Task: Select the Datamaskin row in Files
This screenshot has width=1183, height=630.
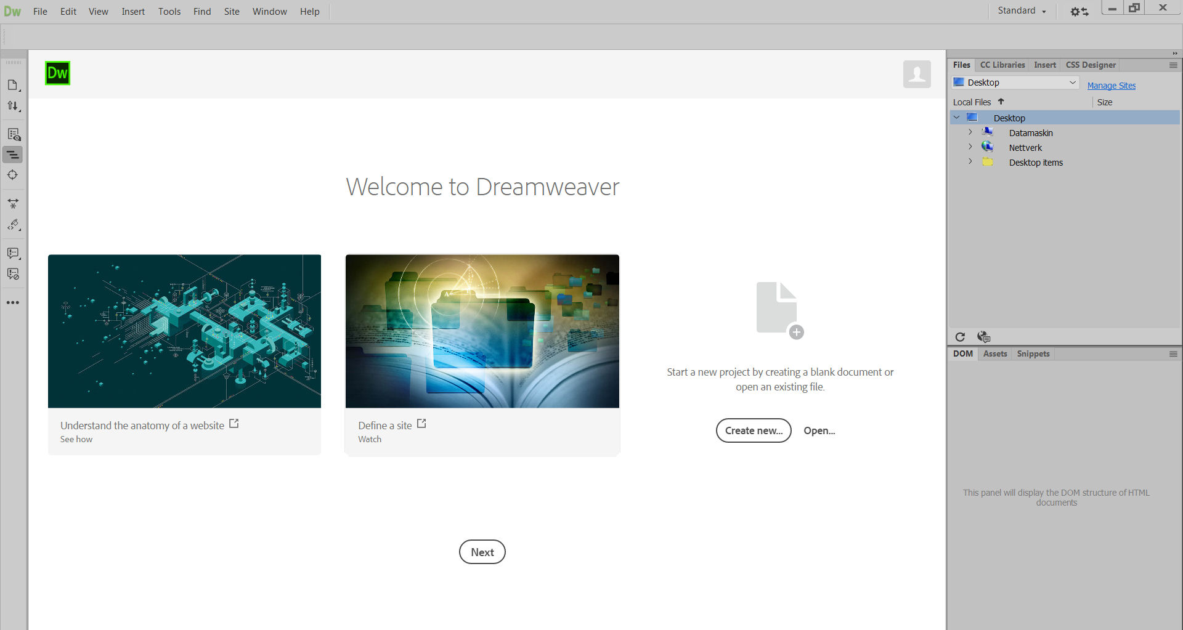Action: coord(1065,132)
